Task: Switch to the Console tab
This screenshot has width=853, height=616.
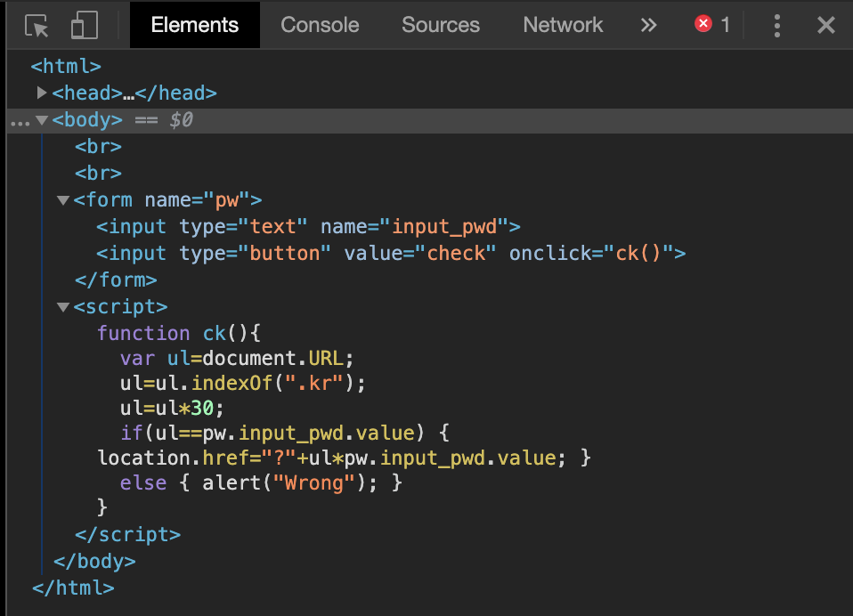Action: [x=320, y=25]
